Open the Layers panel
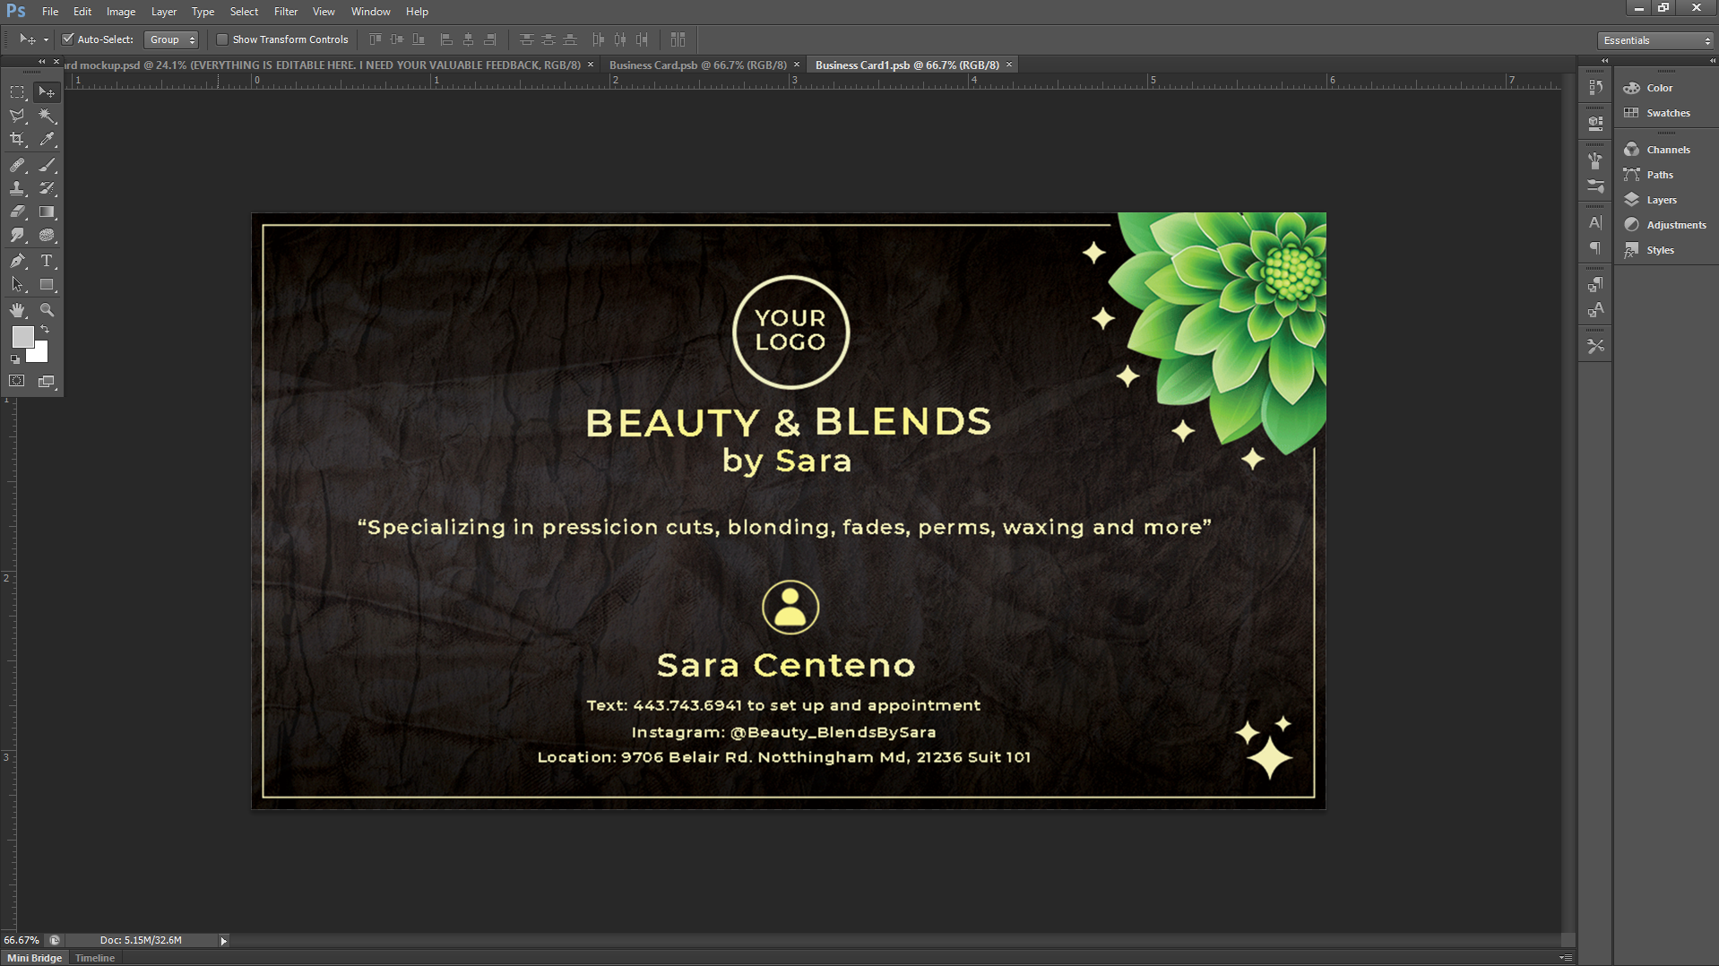Viewport: 1719px width, 966px height. click(x=1661, y=200)
